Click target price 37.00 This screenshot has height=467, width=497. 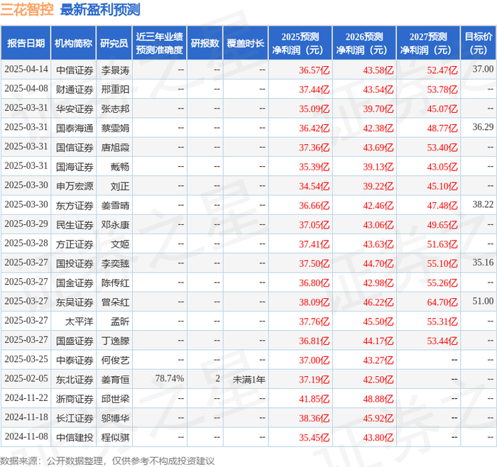pyautogui.click(x=483, y=69)
